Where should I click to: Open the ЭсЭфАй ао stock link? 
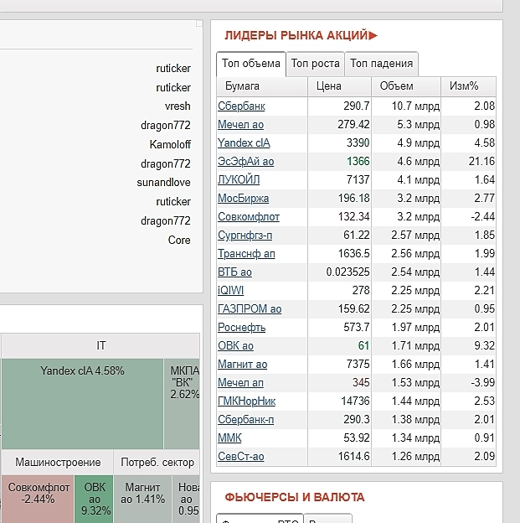(245, 161)
